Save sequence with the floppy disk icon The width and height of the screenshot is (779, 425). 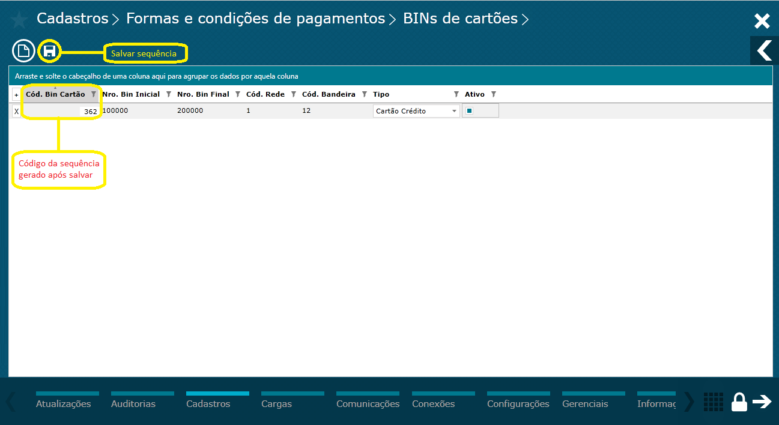[50, 51]
